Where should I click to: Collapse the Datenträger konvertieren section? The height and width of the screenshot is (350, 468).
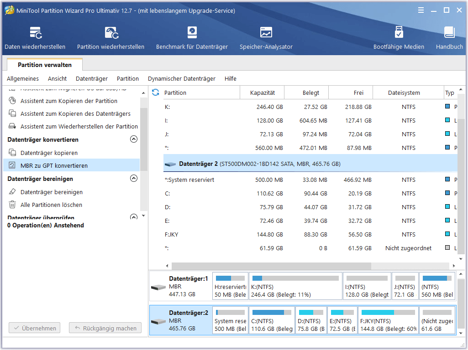134,139
